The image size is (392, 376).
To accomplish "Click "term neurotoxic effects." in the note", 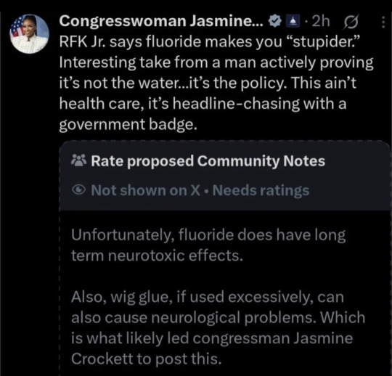I will [157, 256].
